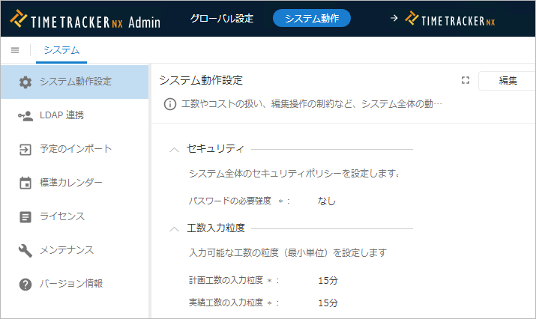Collapse the 工数入力粒度 section
Image resolution: width=536 pixels, height=319 pixels.
pyautogui.click(x=174, y=228)
